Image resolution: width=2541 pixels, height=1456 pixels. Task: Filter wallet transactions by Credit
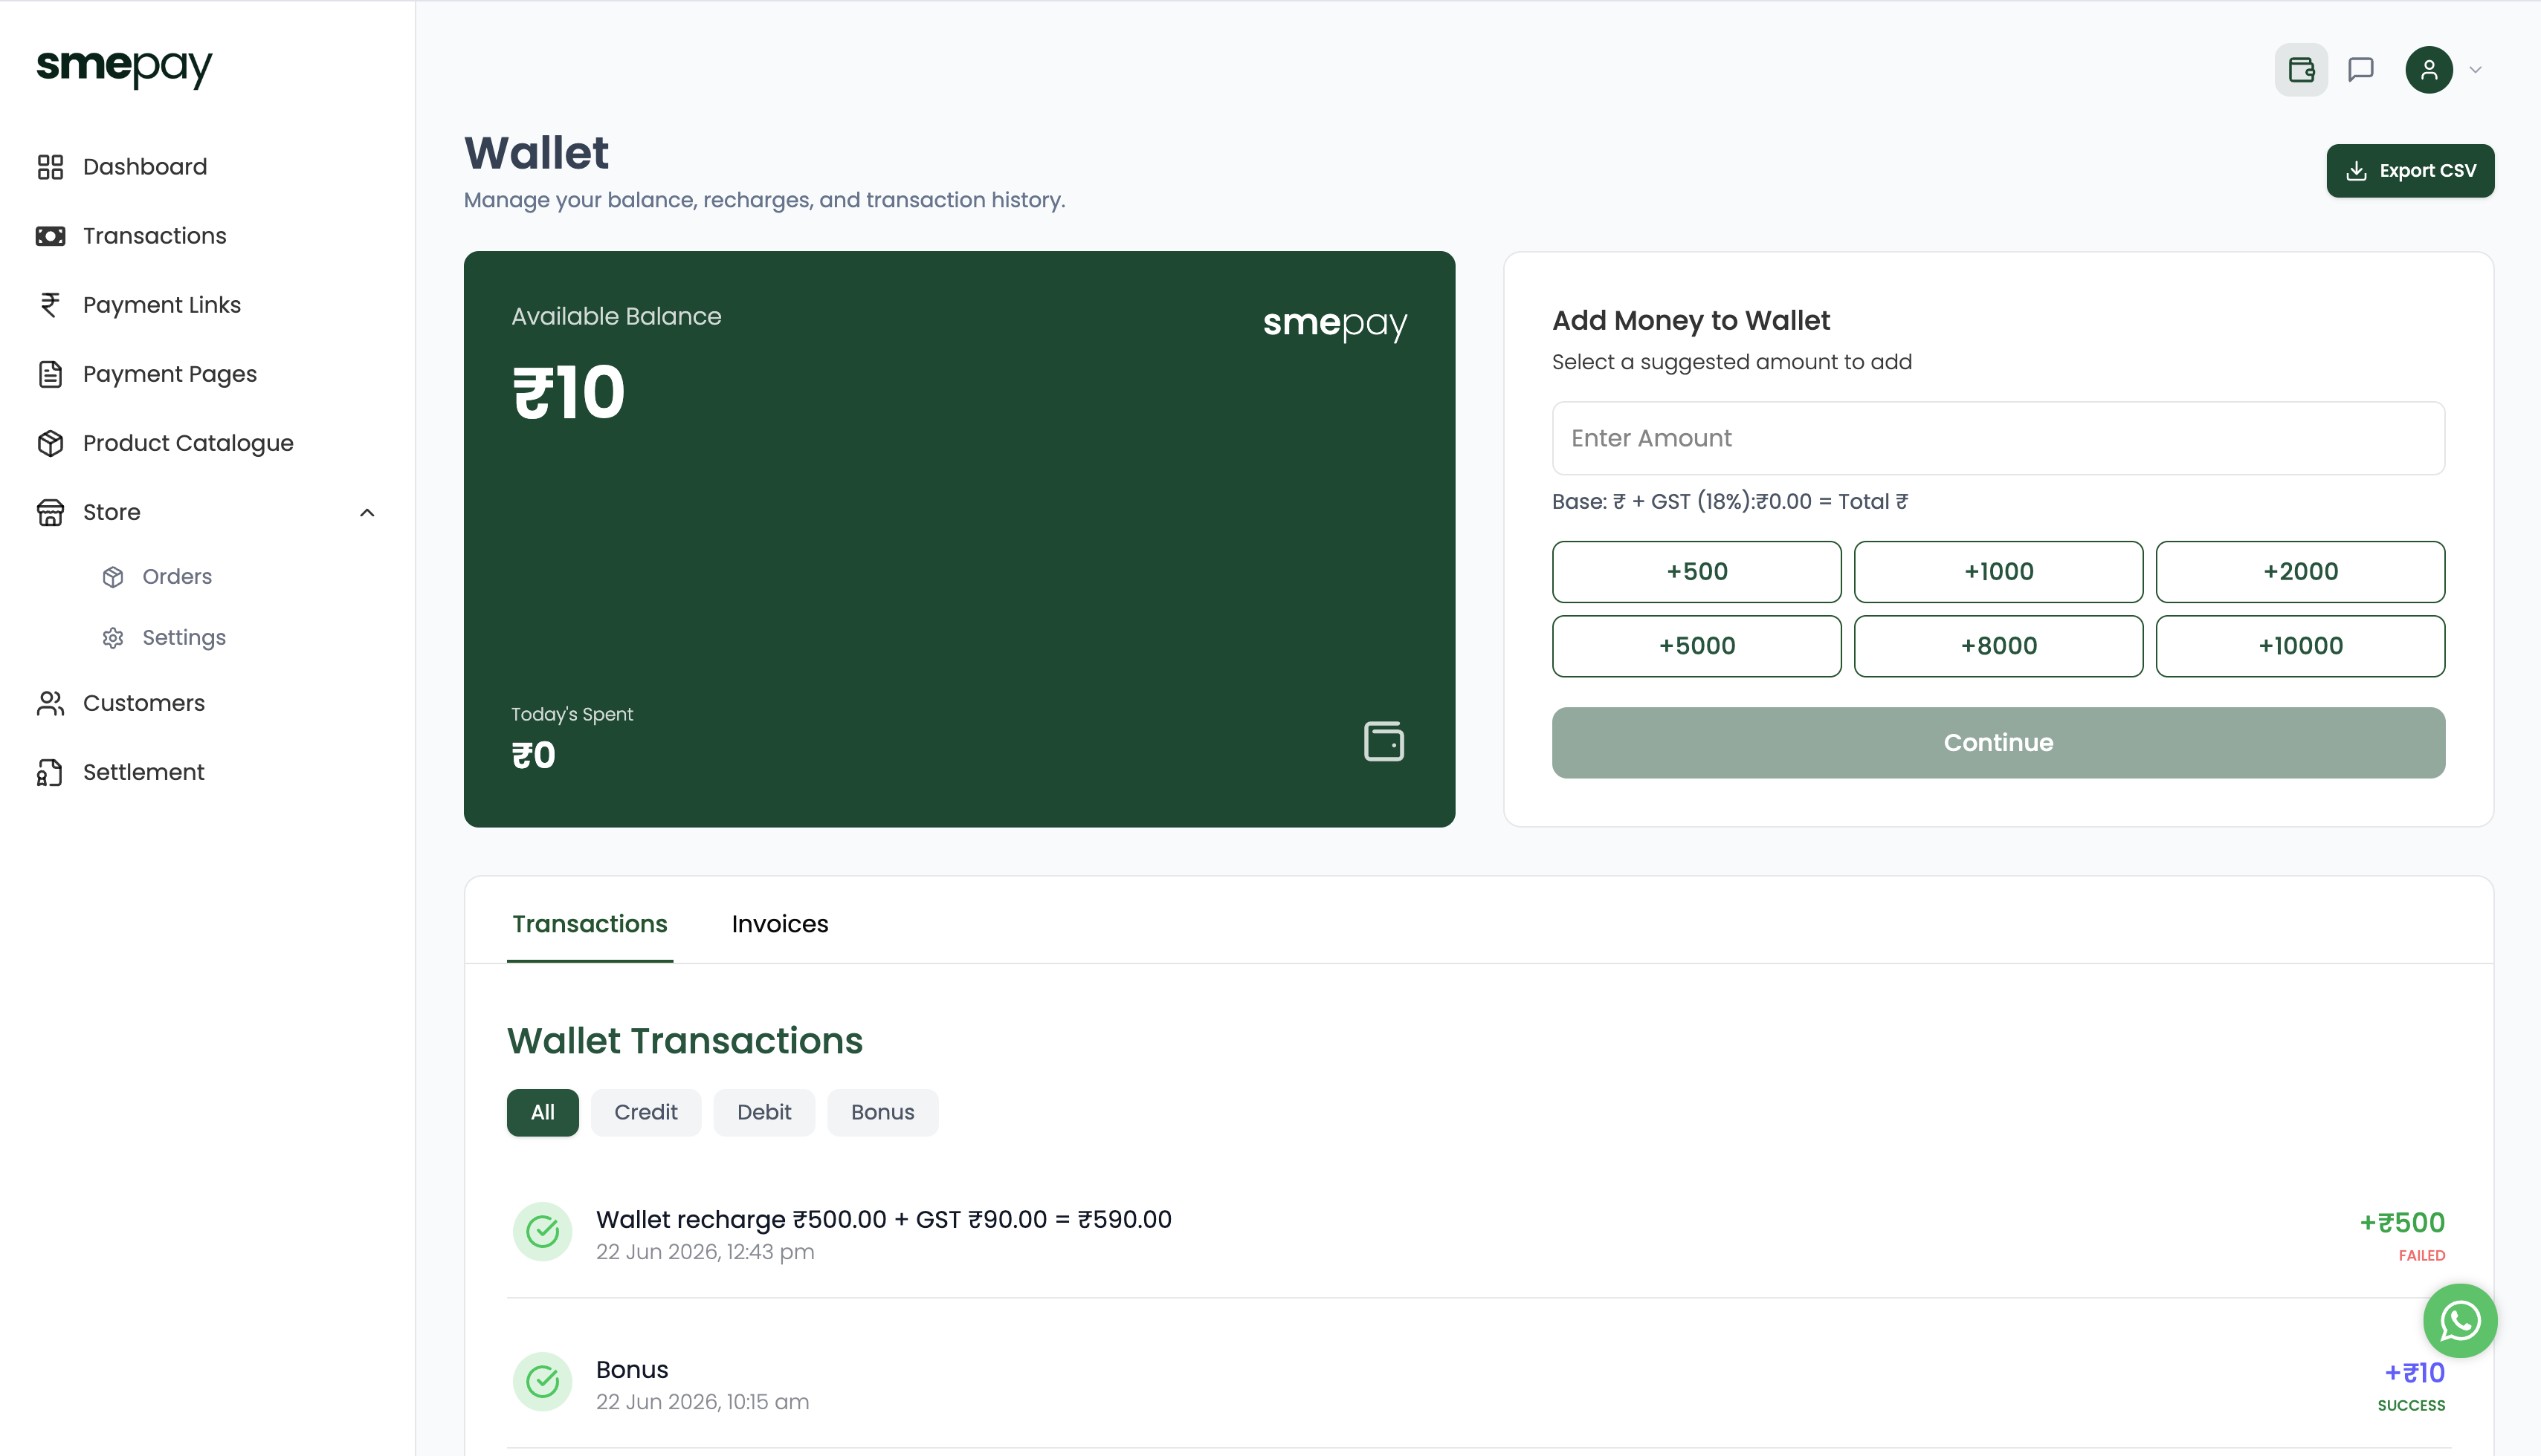645,1112
